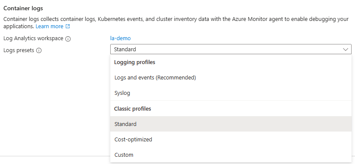Click the external link icon beside Learn more
Screen dimensions: 355x164
click(67, 26)
